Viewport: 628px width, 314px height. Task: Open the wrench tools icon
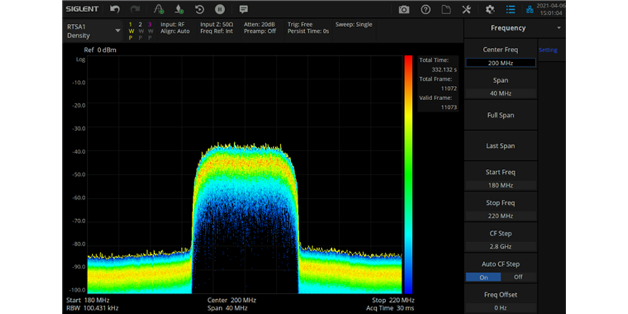point(467,9)
